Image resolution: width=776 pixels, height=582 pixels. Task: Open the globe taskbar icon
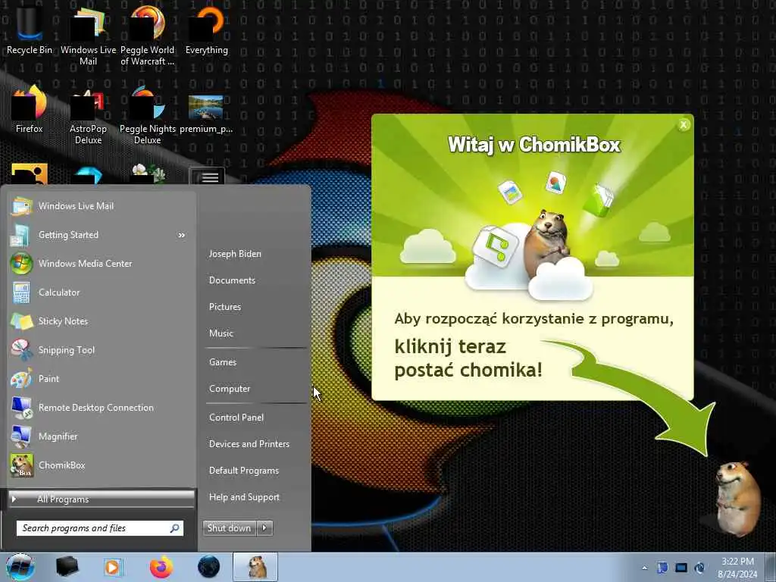[x=208, y=567]
